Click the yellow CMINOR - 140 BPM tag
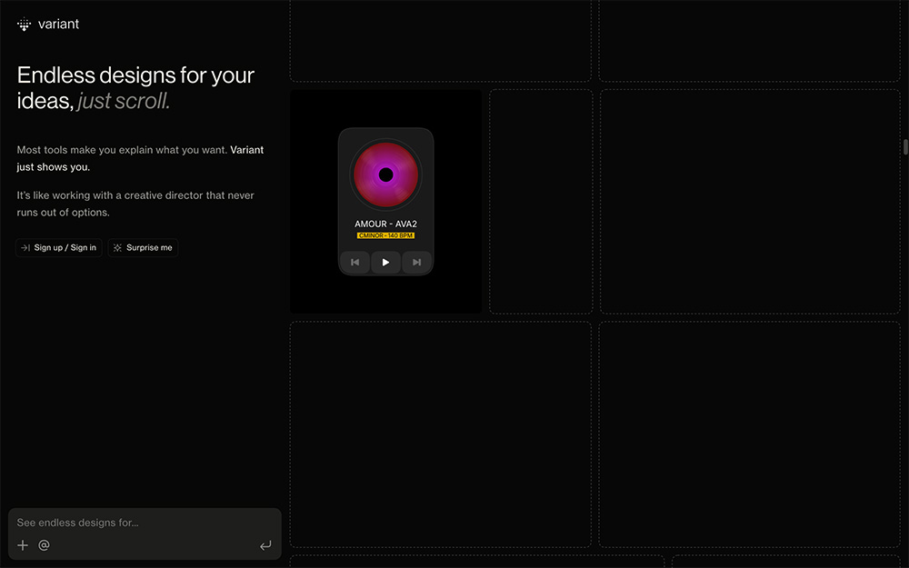The width and height of the screenshot is (909, 568). tap(385, 235)
